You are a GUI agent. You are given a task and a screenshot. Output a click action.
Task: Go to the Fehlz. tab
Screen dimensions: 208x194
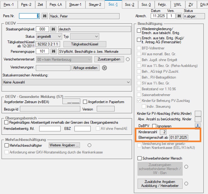click(x=162, y=5)
